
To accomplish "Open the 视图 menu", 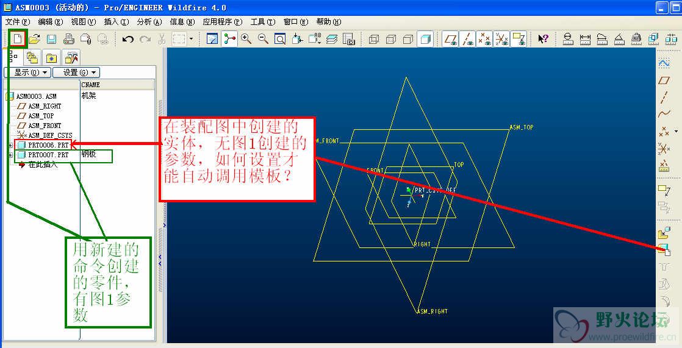I will coord(84,22).
